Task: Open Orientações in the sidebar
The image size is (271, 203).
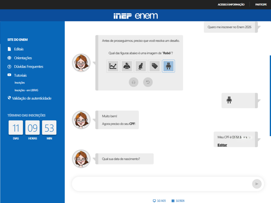Action: 23,58
